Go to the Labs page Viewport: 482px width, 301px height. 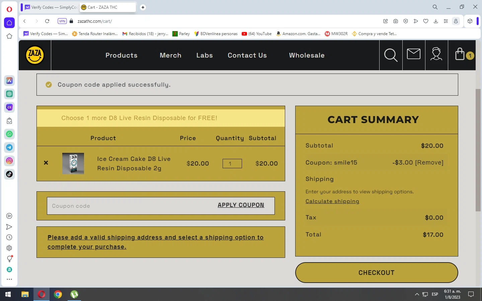click(205, 55)
